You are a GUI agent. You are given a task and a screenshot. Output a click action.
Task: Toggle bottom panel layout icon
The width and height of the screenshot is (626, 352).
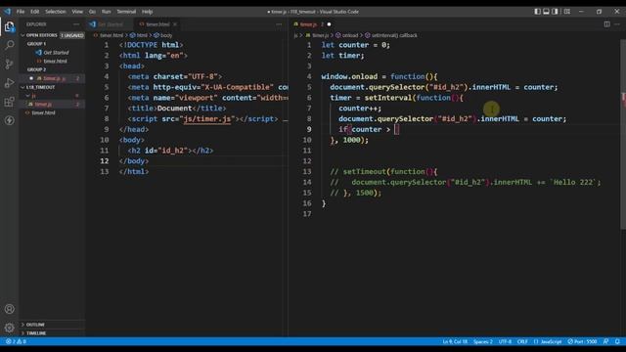[546, 12]
